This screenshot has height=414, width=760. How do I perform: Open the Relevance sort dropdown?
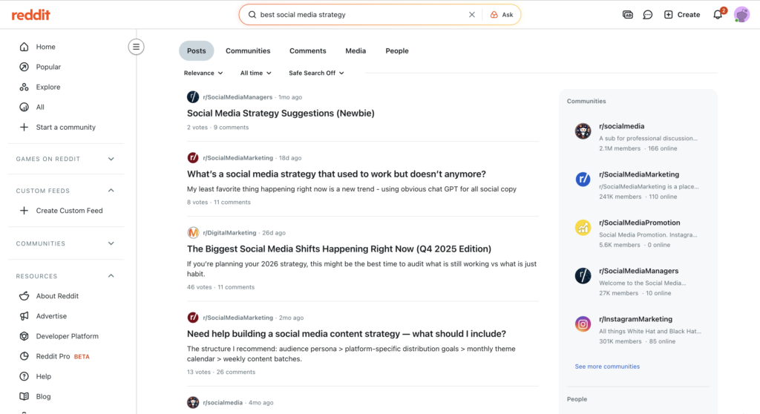[203, 73]
